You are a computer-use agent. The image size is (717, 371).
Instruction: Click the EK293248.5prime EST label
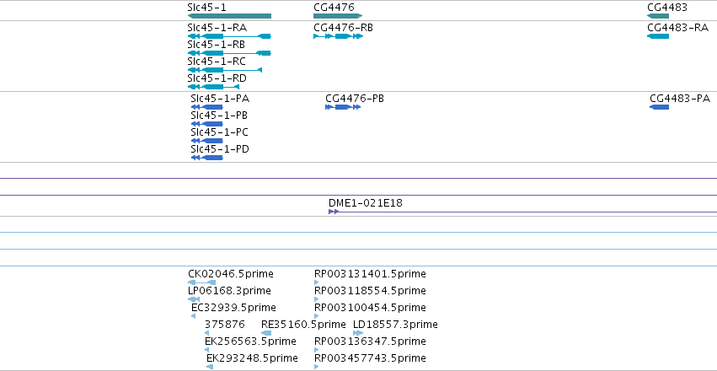[x=252, y=358]
